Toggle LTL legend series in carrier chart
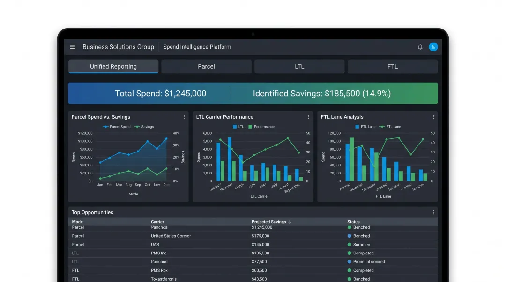 238,127
